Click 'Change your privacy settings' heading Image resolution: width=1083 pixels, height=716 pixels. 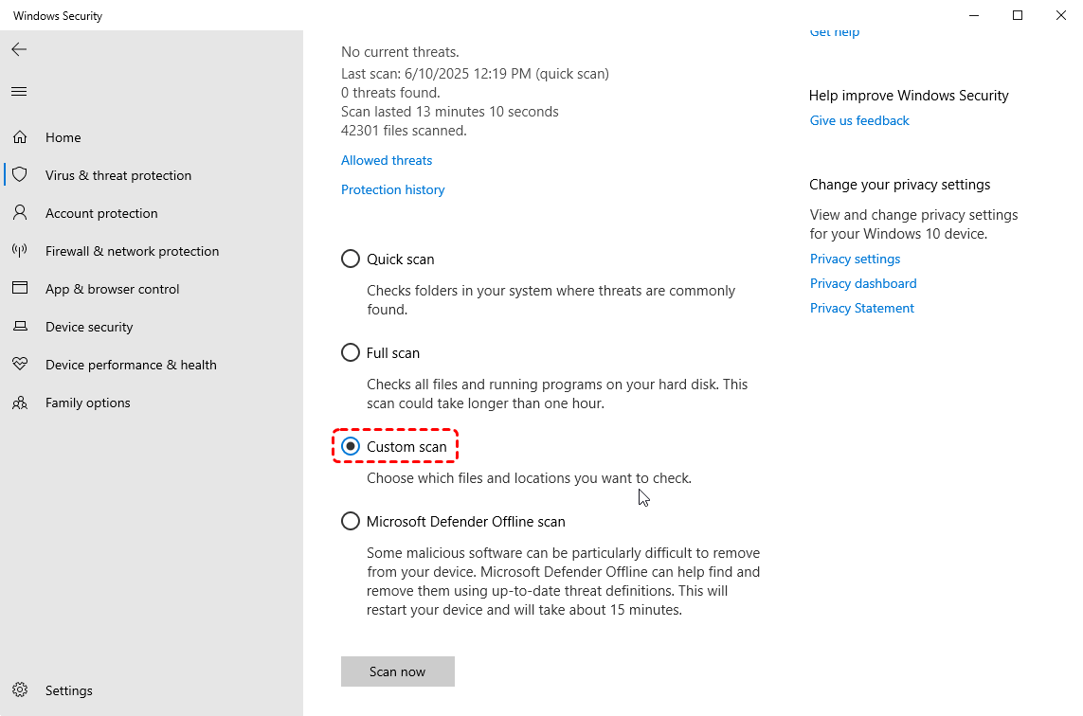(x=900, y=185)
